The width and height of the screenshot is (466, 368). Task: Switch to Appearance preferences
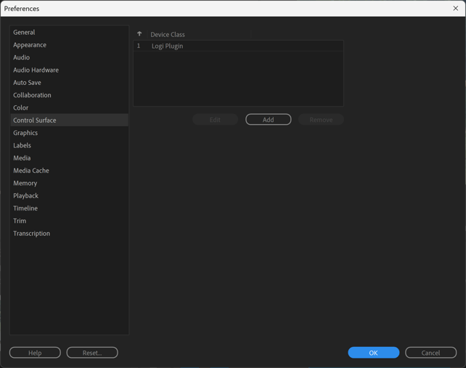tap(30, 45)
